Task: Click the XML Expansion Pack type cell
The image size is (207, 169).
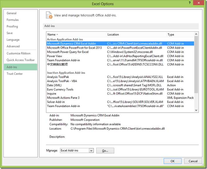Action: (x=180, y=98)
